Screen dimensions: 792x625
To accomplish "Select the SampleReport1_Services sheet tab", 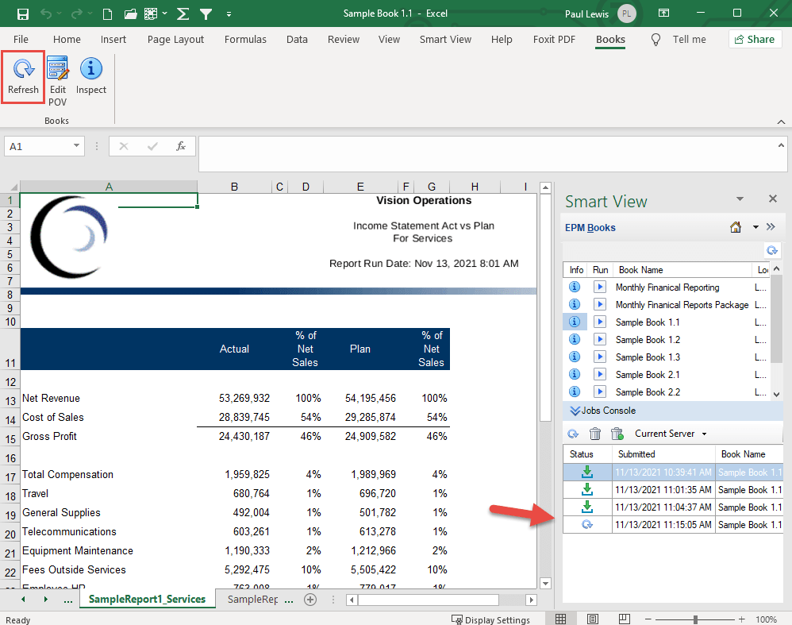I will (x=147, y=599).
